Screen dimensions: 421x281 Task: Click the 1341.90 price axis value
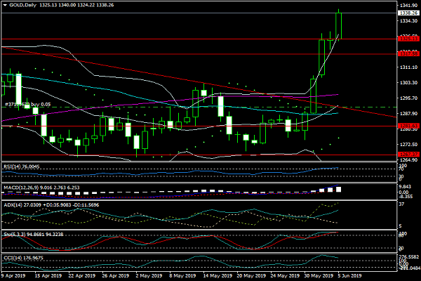coord(408,6)
